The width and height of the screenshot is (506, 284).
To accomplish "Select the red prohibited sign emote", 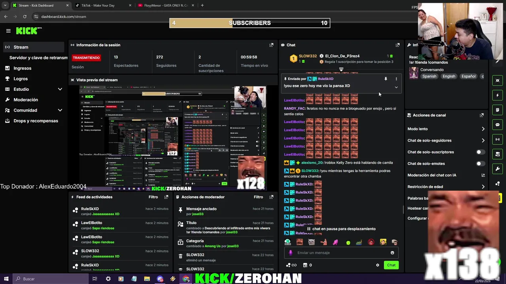I will pyautogui.click(x=371, y=242).
